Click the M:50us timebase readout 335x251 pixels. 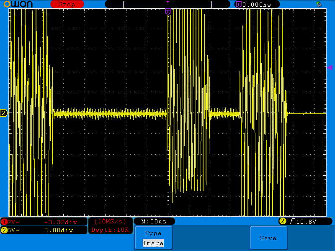154,221
